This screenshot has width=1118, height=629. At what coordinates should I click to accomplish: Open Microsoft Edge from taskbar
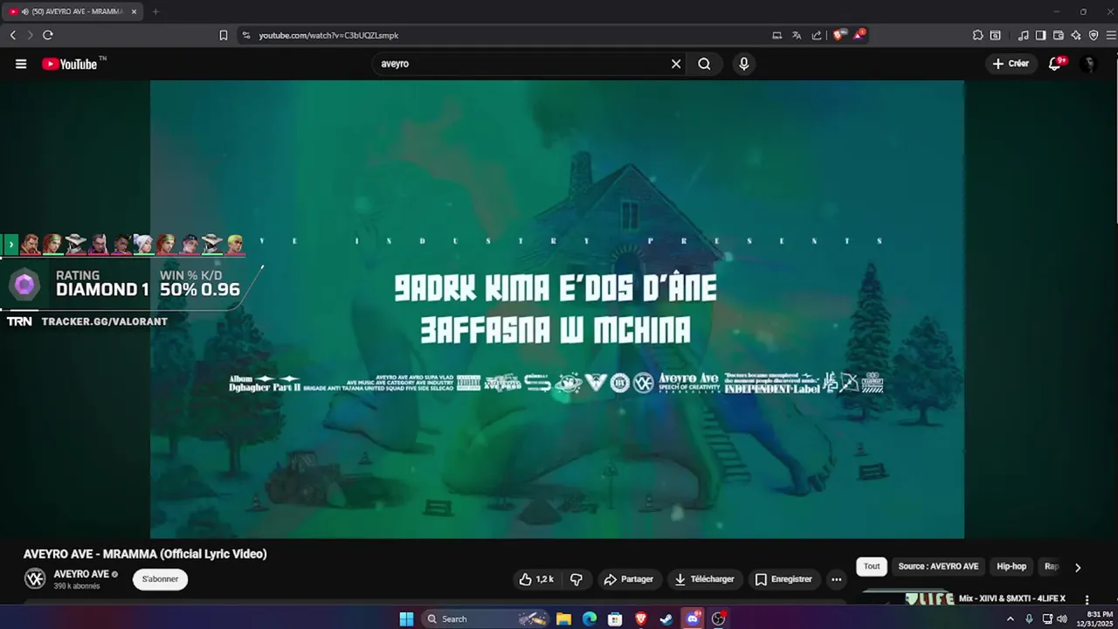(590, 619)
